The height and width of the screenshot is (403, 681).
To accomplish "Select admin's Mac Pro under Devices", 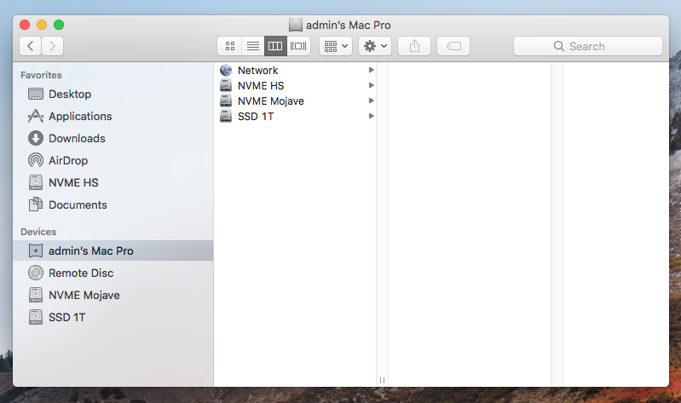I will click(x=113, y=251).
